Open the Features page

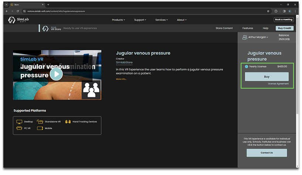pyautogui.click(x=248, y=28)
